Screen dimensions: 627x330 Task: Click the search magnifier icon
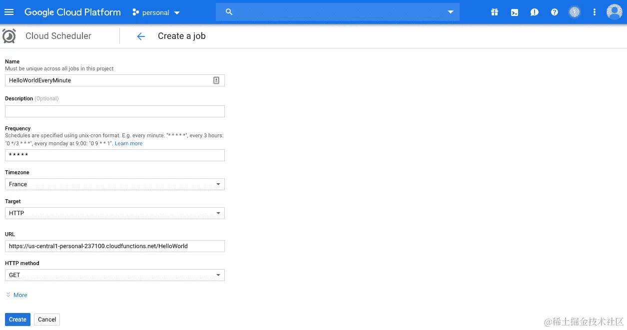pos(229,12)
